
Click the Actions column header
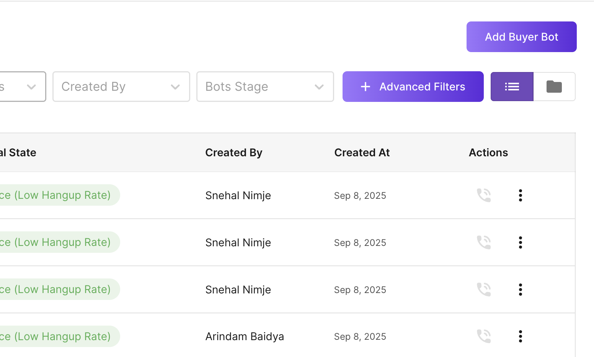[488, 152]
